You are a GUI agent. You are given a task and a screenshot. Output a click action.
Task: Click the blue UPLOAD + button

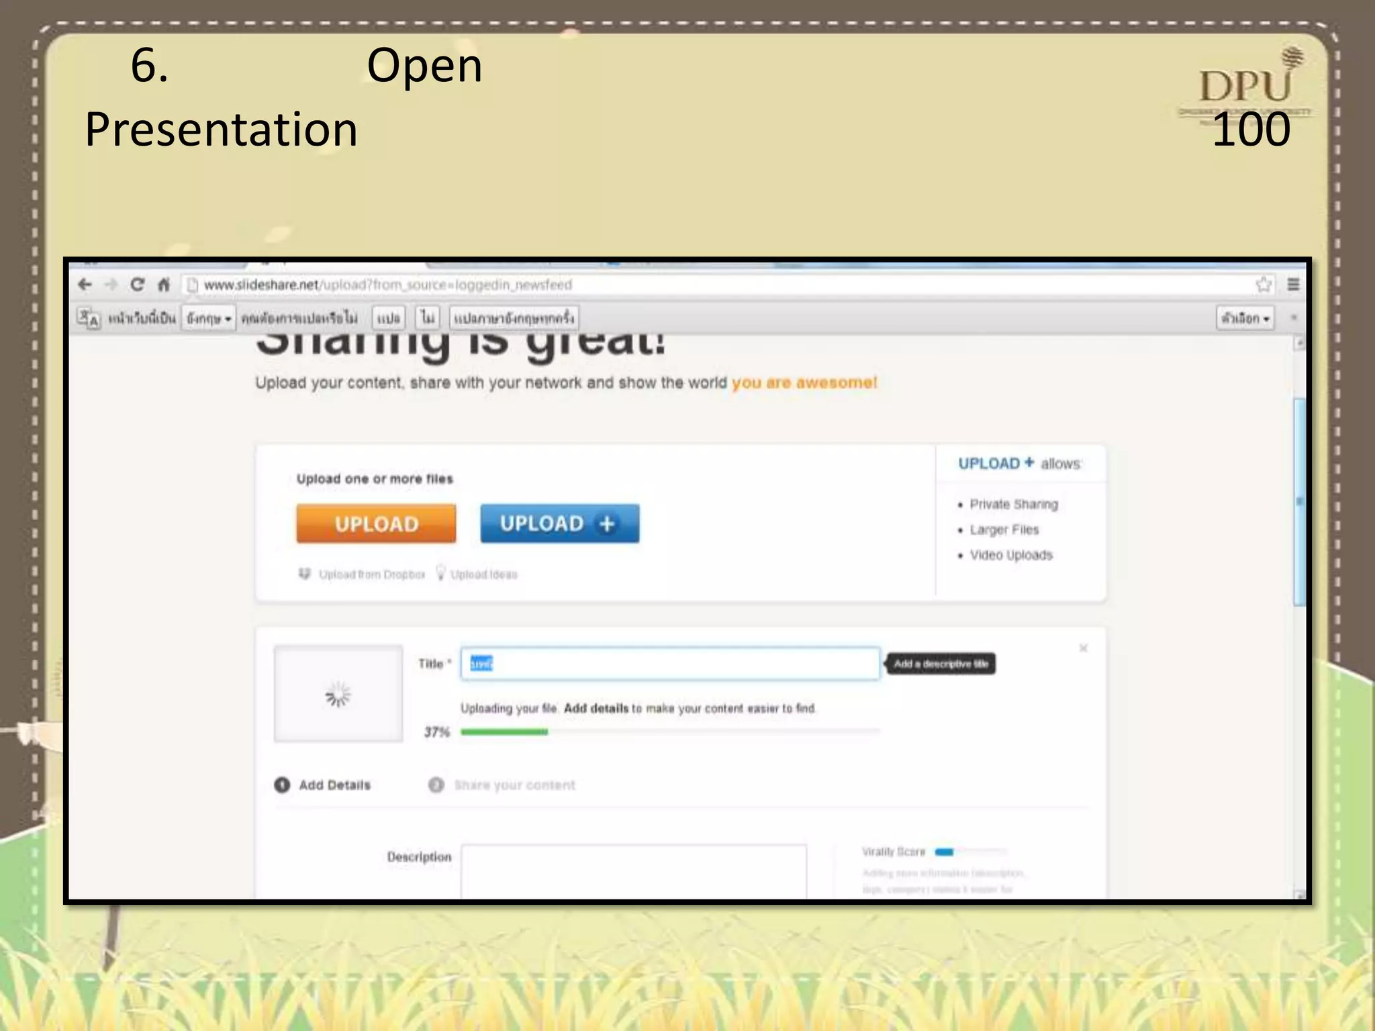click(x=560, y=524)
